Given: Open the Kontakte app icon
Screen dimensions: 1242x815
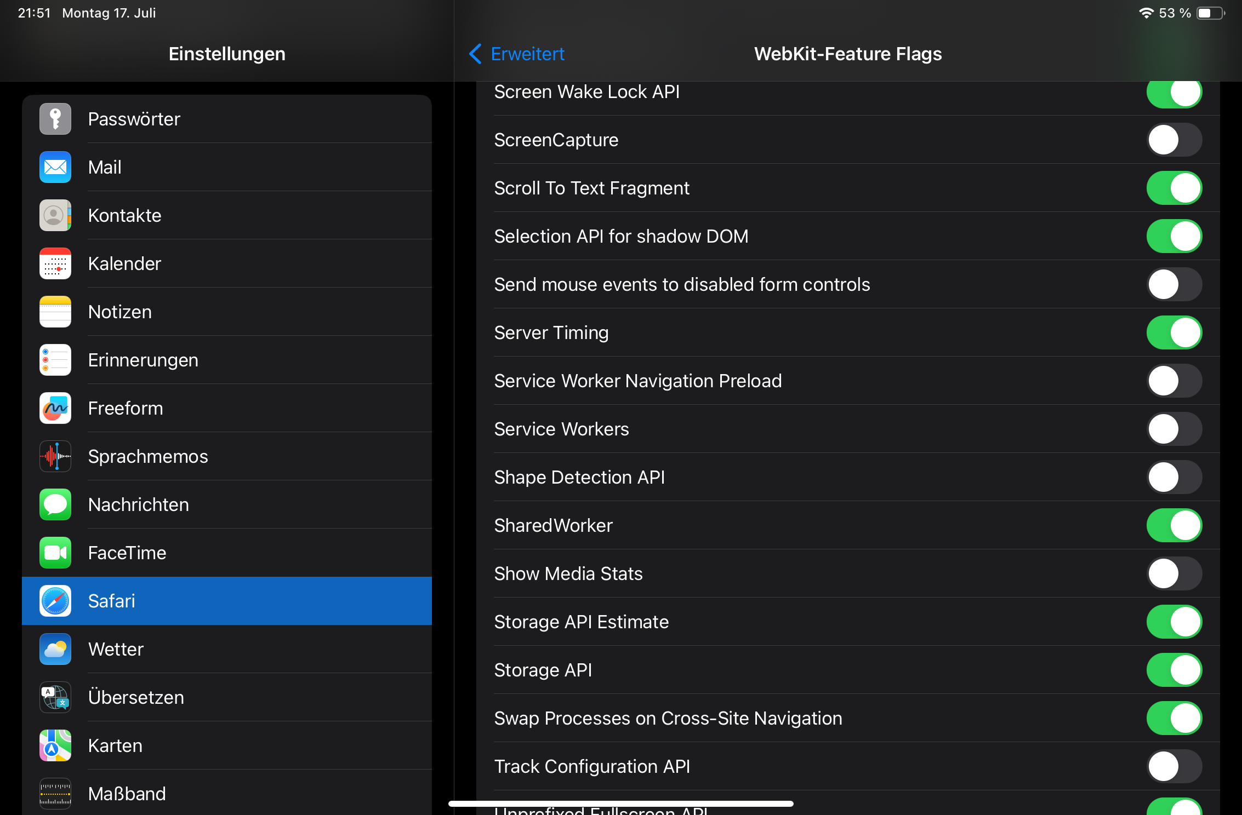Looking at the screenshot, I should coord(55,215).
